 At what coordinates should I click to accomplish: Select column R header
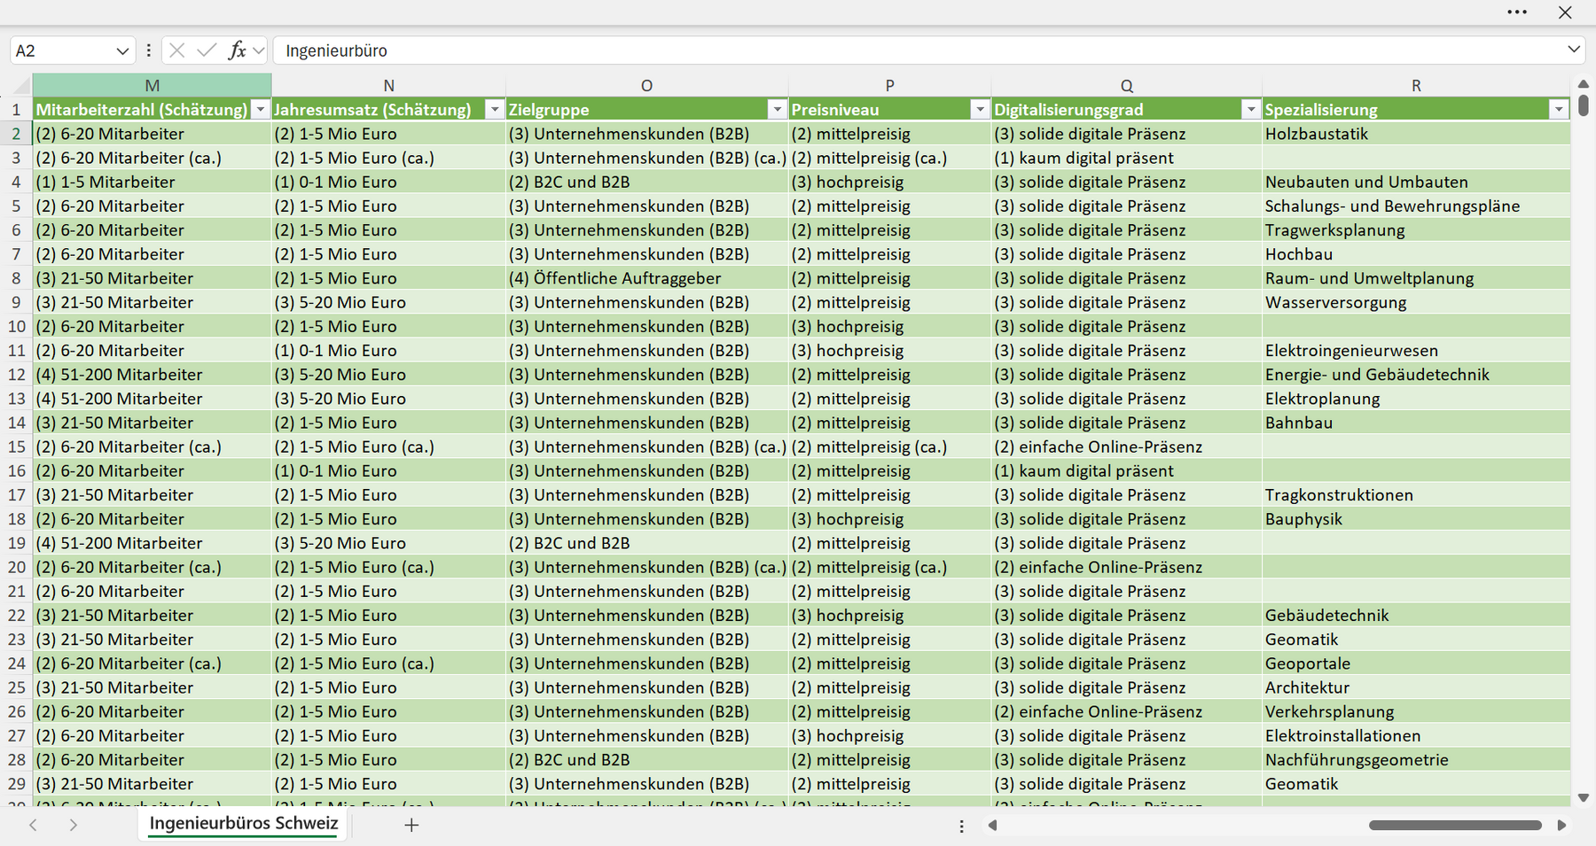coord(1416,86)
